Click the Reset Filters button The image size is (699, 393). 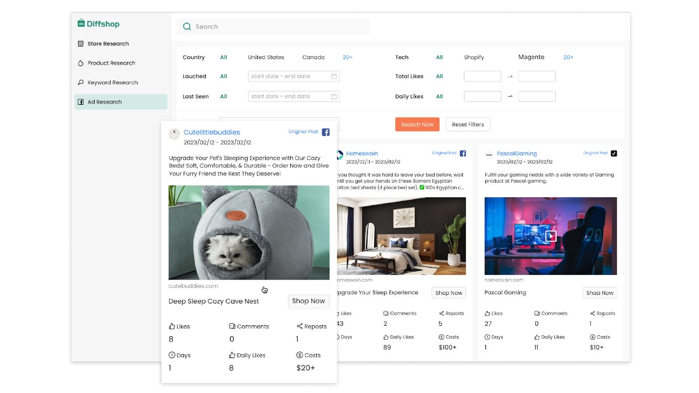[x=468, y=124]
